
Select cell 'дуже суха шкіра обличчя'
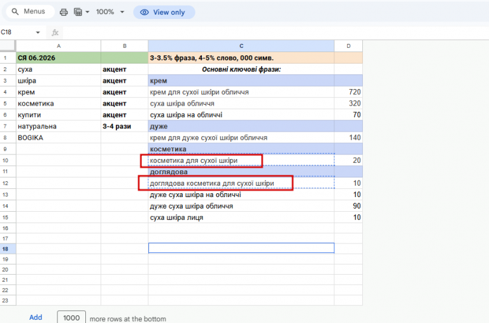click(241, 206)
